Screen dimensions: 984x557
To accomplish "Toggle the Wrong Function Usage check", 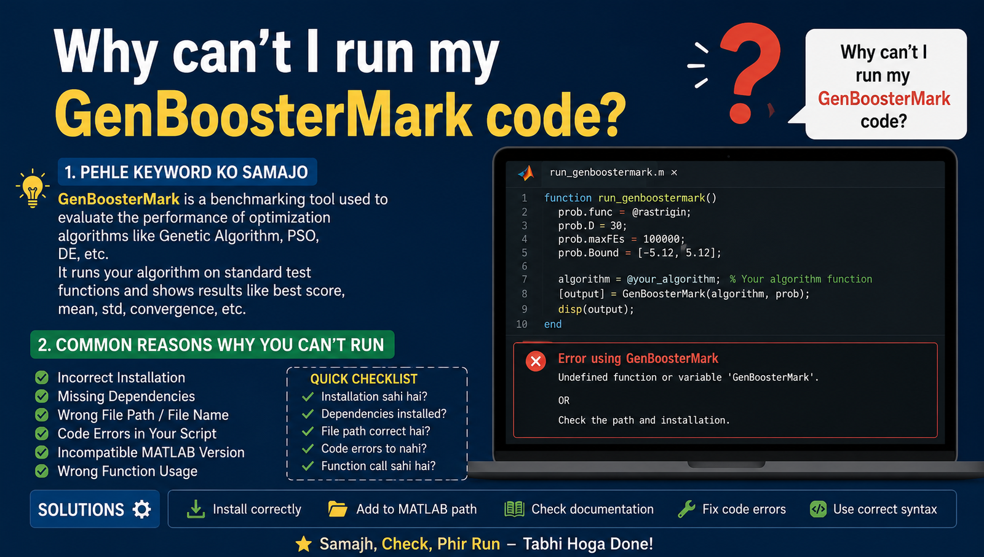I will pos(42,471).
